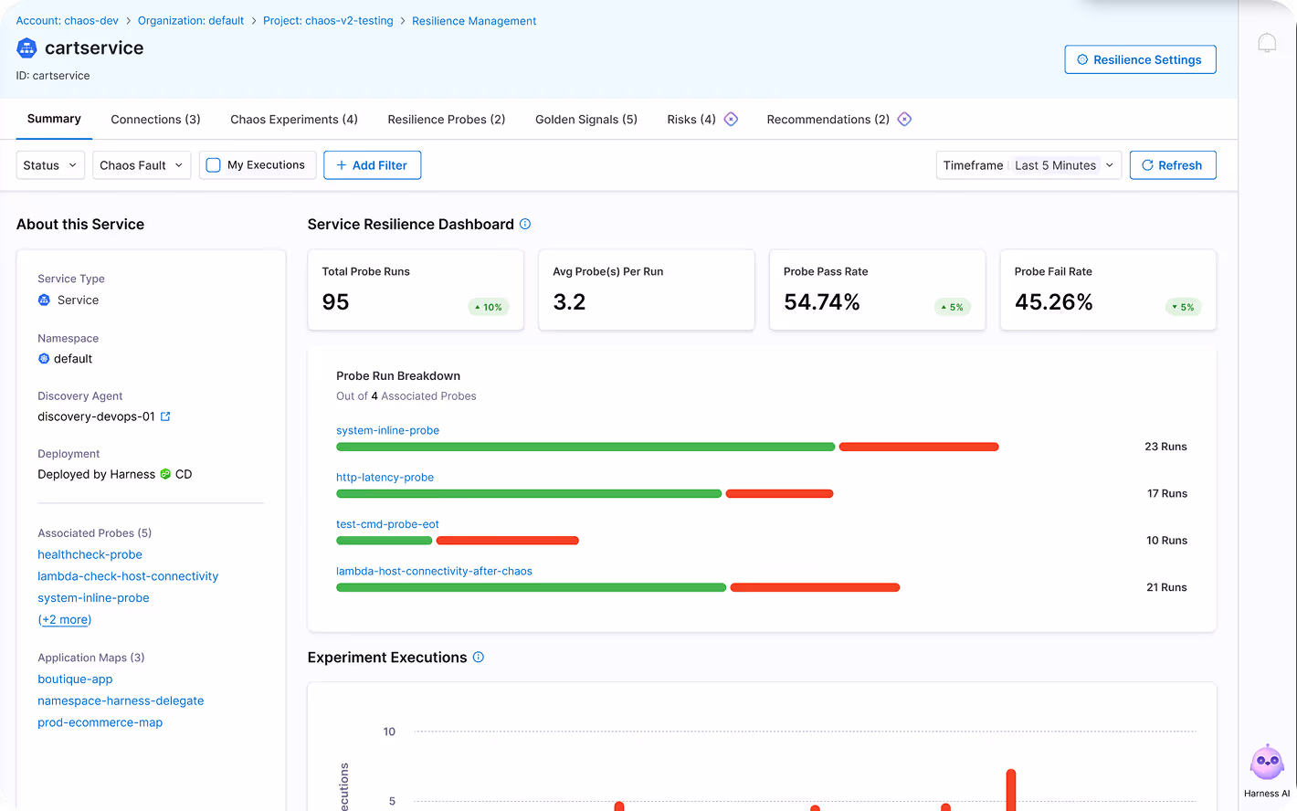The image size is (1297, 811).
Task: Click the Total Probe Runs card
Action: point(416,290)
